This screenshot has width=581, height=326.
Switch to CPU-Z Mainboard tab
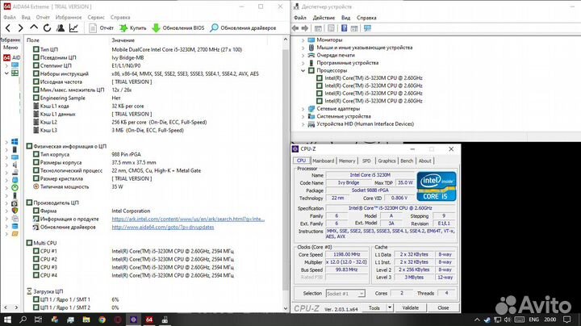pyautogui.click(x=323, y=161)
